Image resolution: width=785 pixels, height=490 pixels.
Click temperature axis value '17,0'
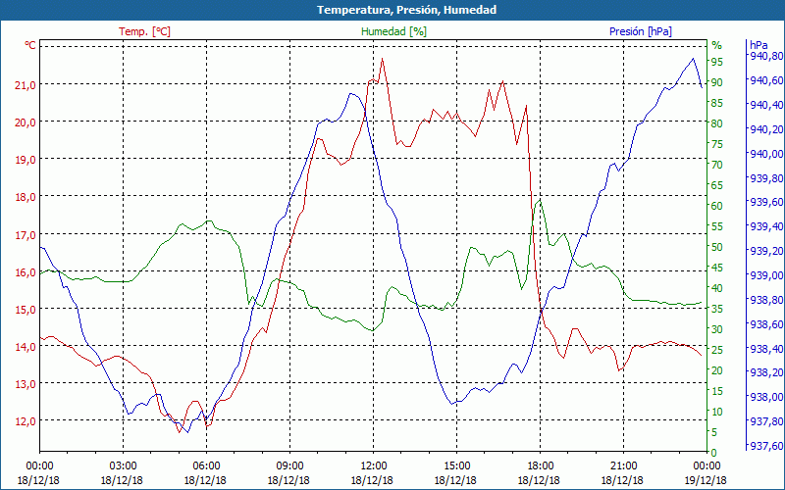[27, 234]
